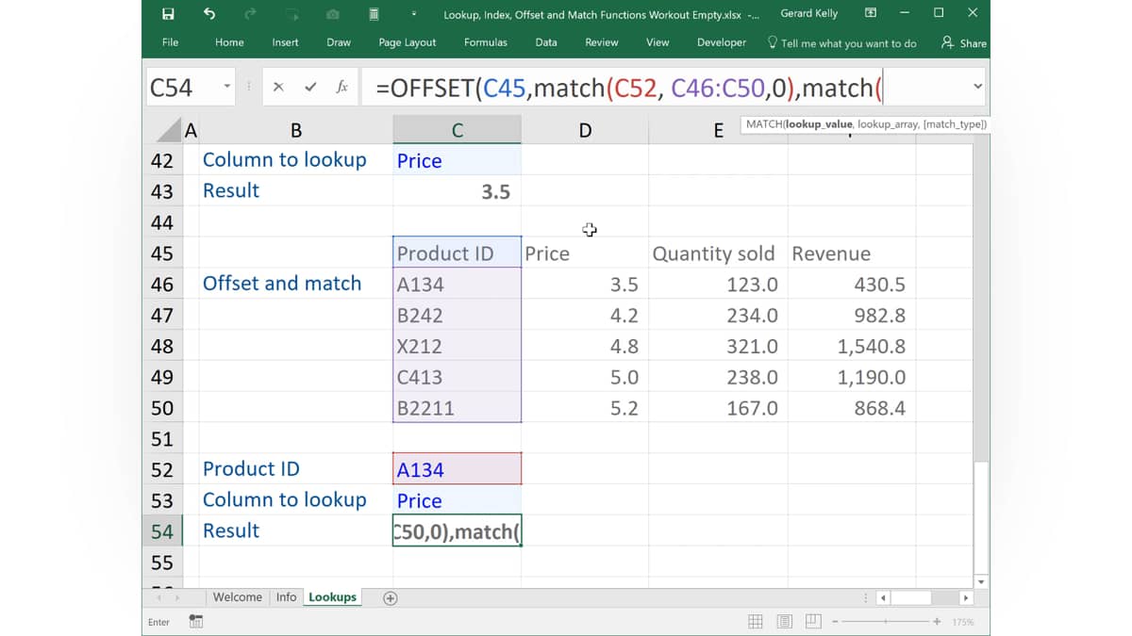The image size is (1132, 636).
Task: Expand the Name Box dropdown
Action: [x=226, y=87]
